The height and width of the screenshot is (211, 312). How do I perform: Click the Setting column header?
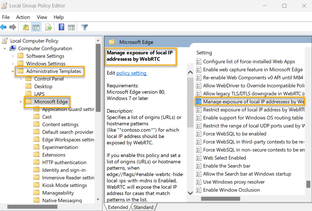click(204, 53)
